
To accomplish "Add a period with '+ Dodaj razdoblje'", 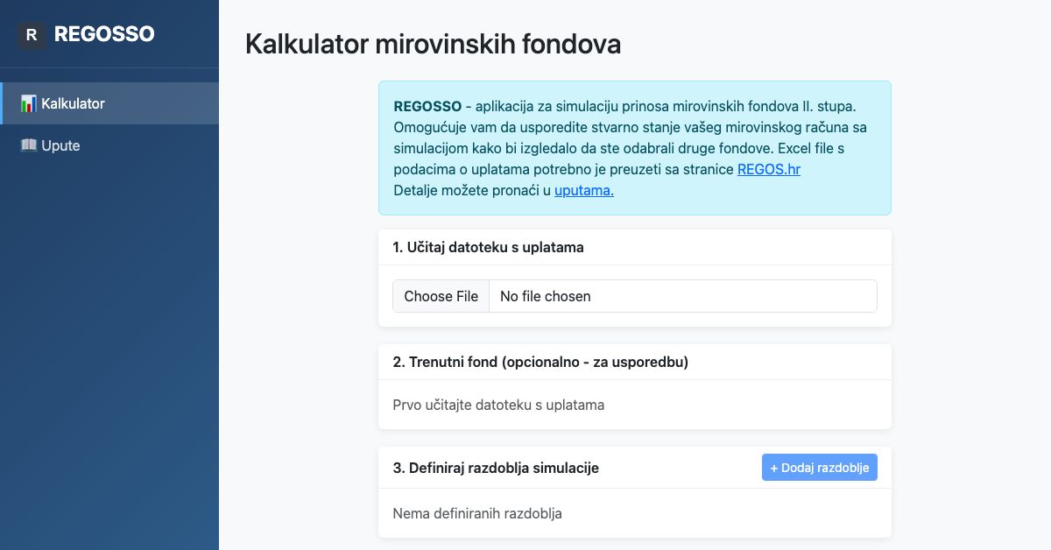I will click(x=820, y=468).
